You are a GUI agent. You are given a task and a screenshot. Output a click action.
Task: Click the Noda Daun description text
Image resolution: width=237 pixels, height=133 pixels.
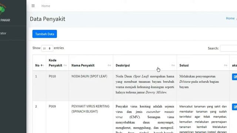pos(145,84)
